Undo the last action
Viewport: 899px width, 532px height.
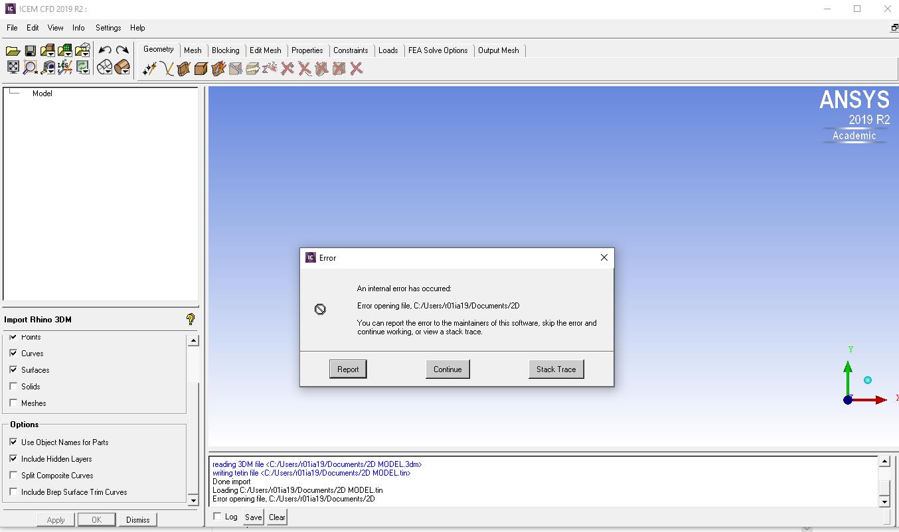tap(104, 50)
